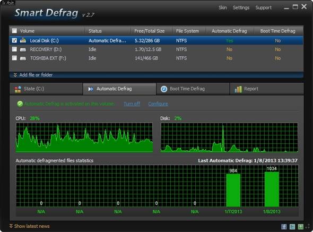Sort by File System column header
The image size is (313, 232).
tap(187, 31)
